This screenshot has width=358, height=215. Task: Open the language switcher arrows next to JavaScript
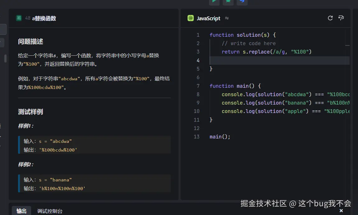[x=227, y=18]
